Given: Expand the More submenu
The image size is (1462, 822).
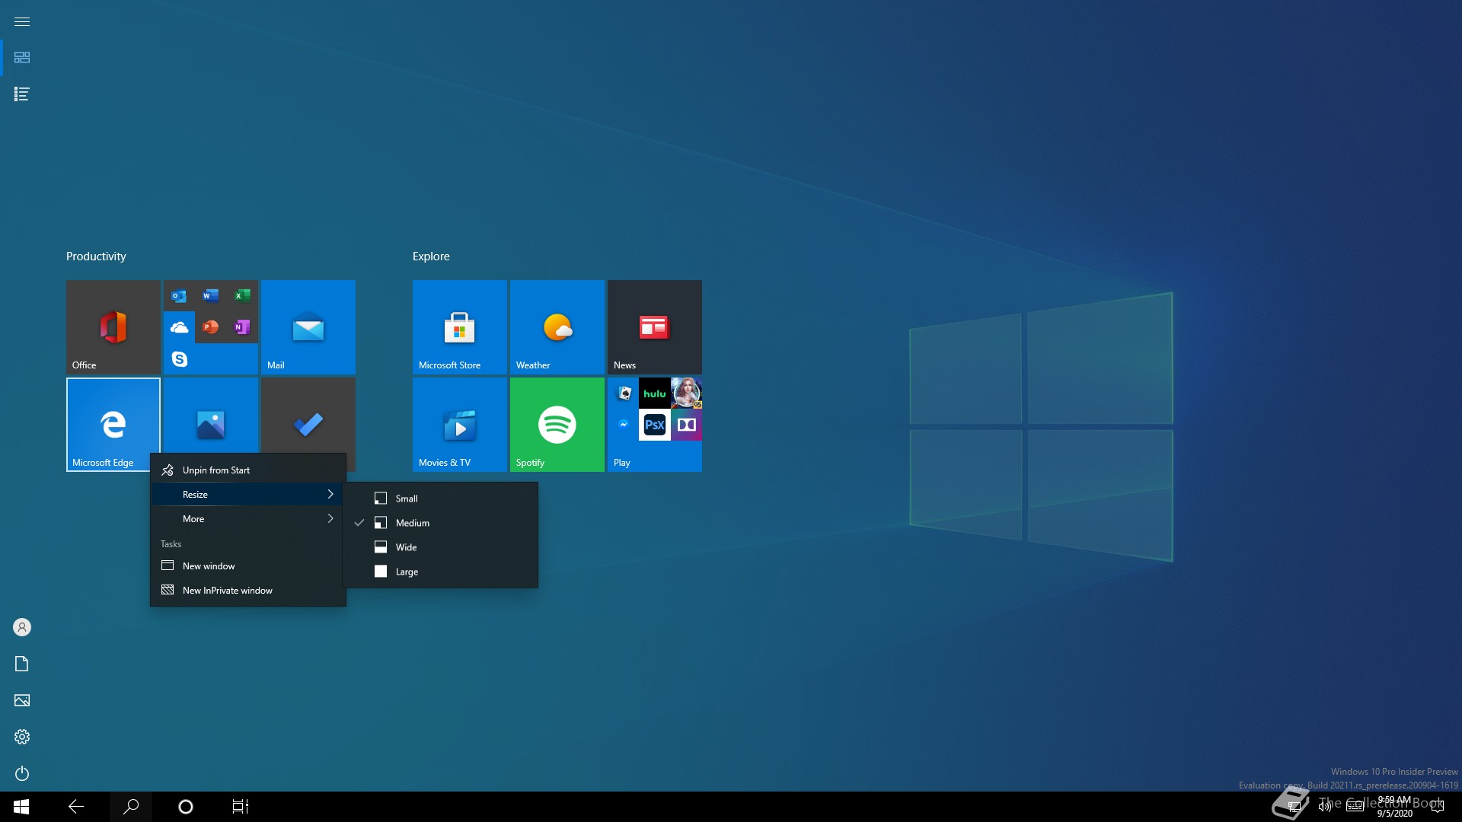Looking at the screenshot, I should [x=248, y=519].
